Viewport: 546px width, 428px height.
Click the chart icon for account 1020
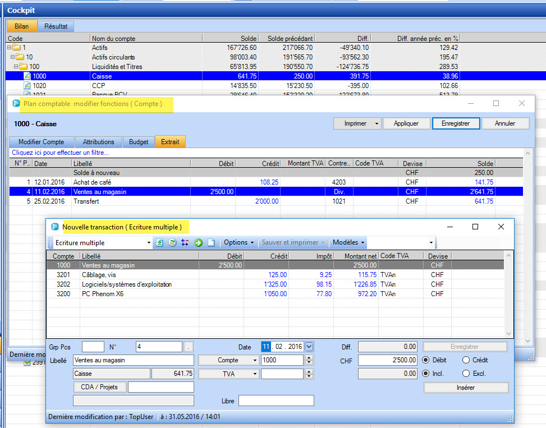coord(27,86)
